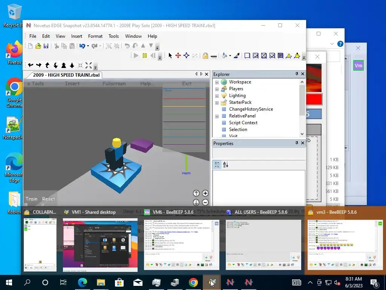The width and height of the screenshot is (386, 290).
Task: Switch Properties to categorized view
Action: [217, 165]
